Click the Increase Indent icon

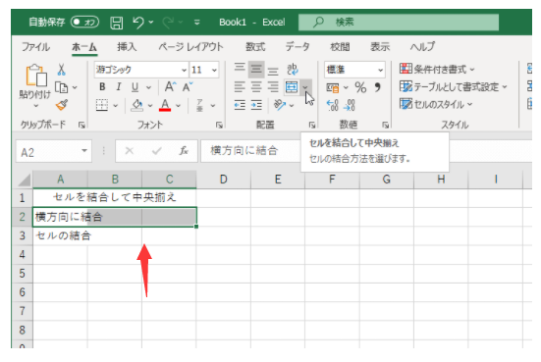256,105
